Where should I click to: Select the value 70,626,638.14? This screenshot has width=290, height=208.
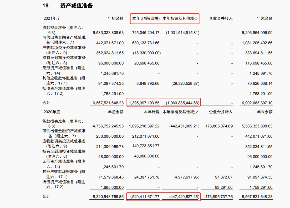pyautogui.click(x=260, y=83)
